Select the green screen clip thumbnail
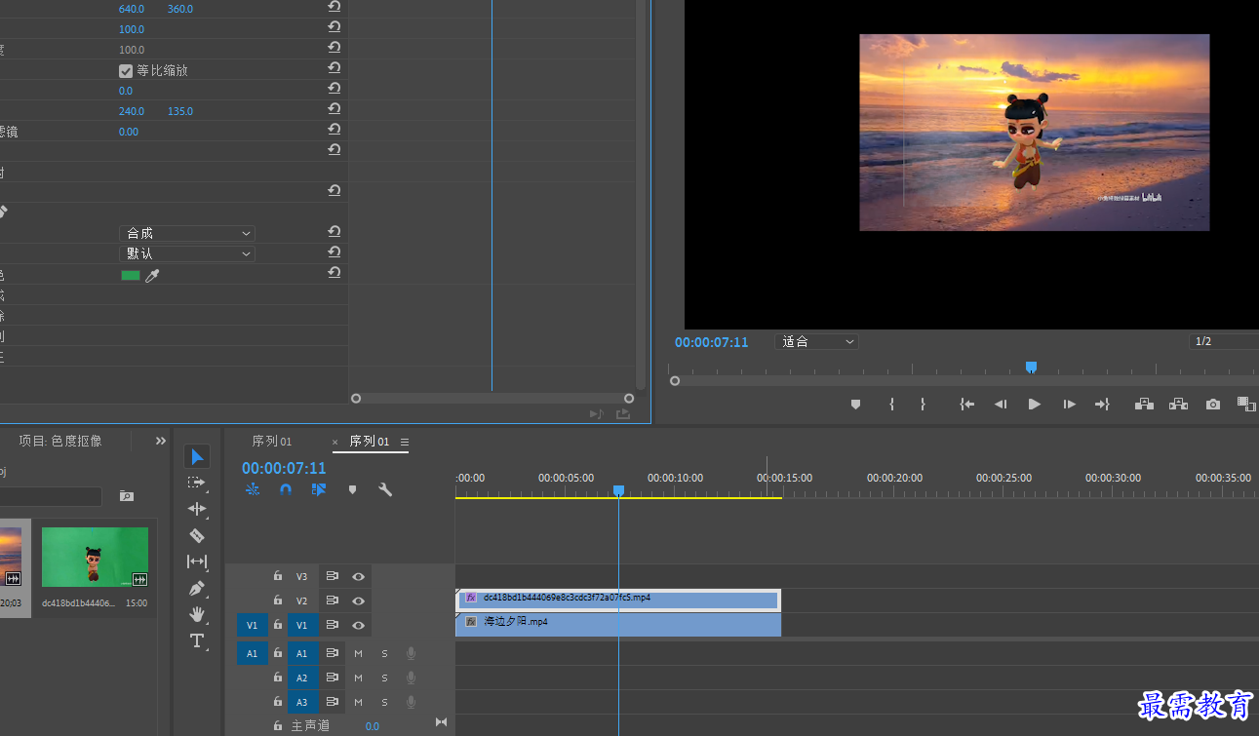The image size is (1259, 736). (95, 558)
